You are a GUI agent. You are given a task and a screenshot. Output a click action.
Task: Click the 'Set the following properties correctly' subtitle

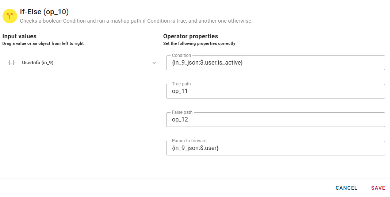point(199,43)
